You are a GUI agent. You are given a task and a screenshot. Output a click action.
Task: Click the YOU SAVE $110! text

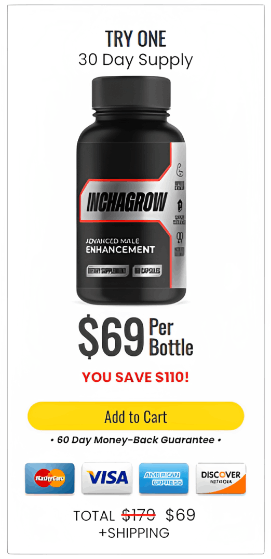(135, 377)
